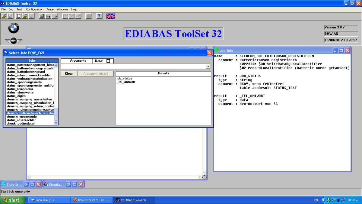Select job status_stromwerte

[20, 92]
